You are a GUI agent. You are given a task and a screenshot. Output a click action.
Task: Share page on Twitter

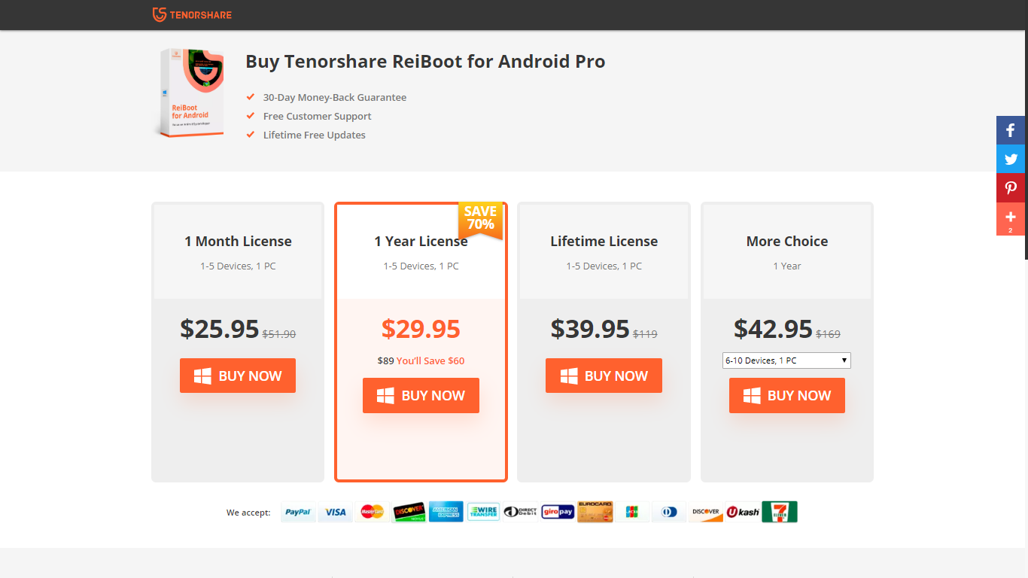(1011, 159)
